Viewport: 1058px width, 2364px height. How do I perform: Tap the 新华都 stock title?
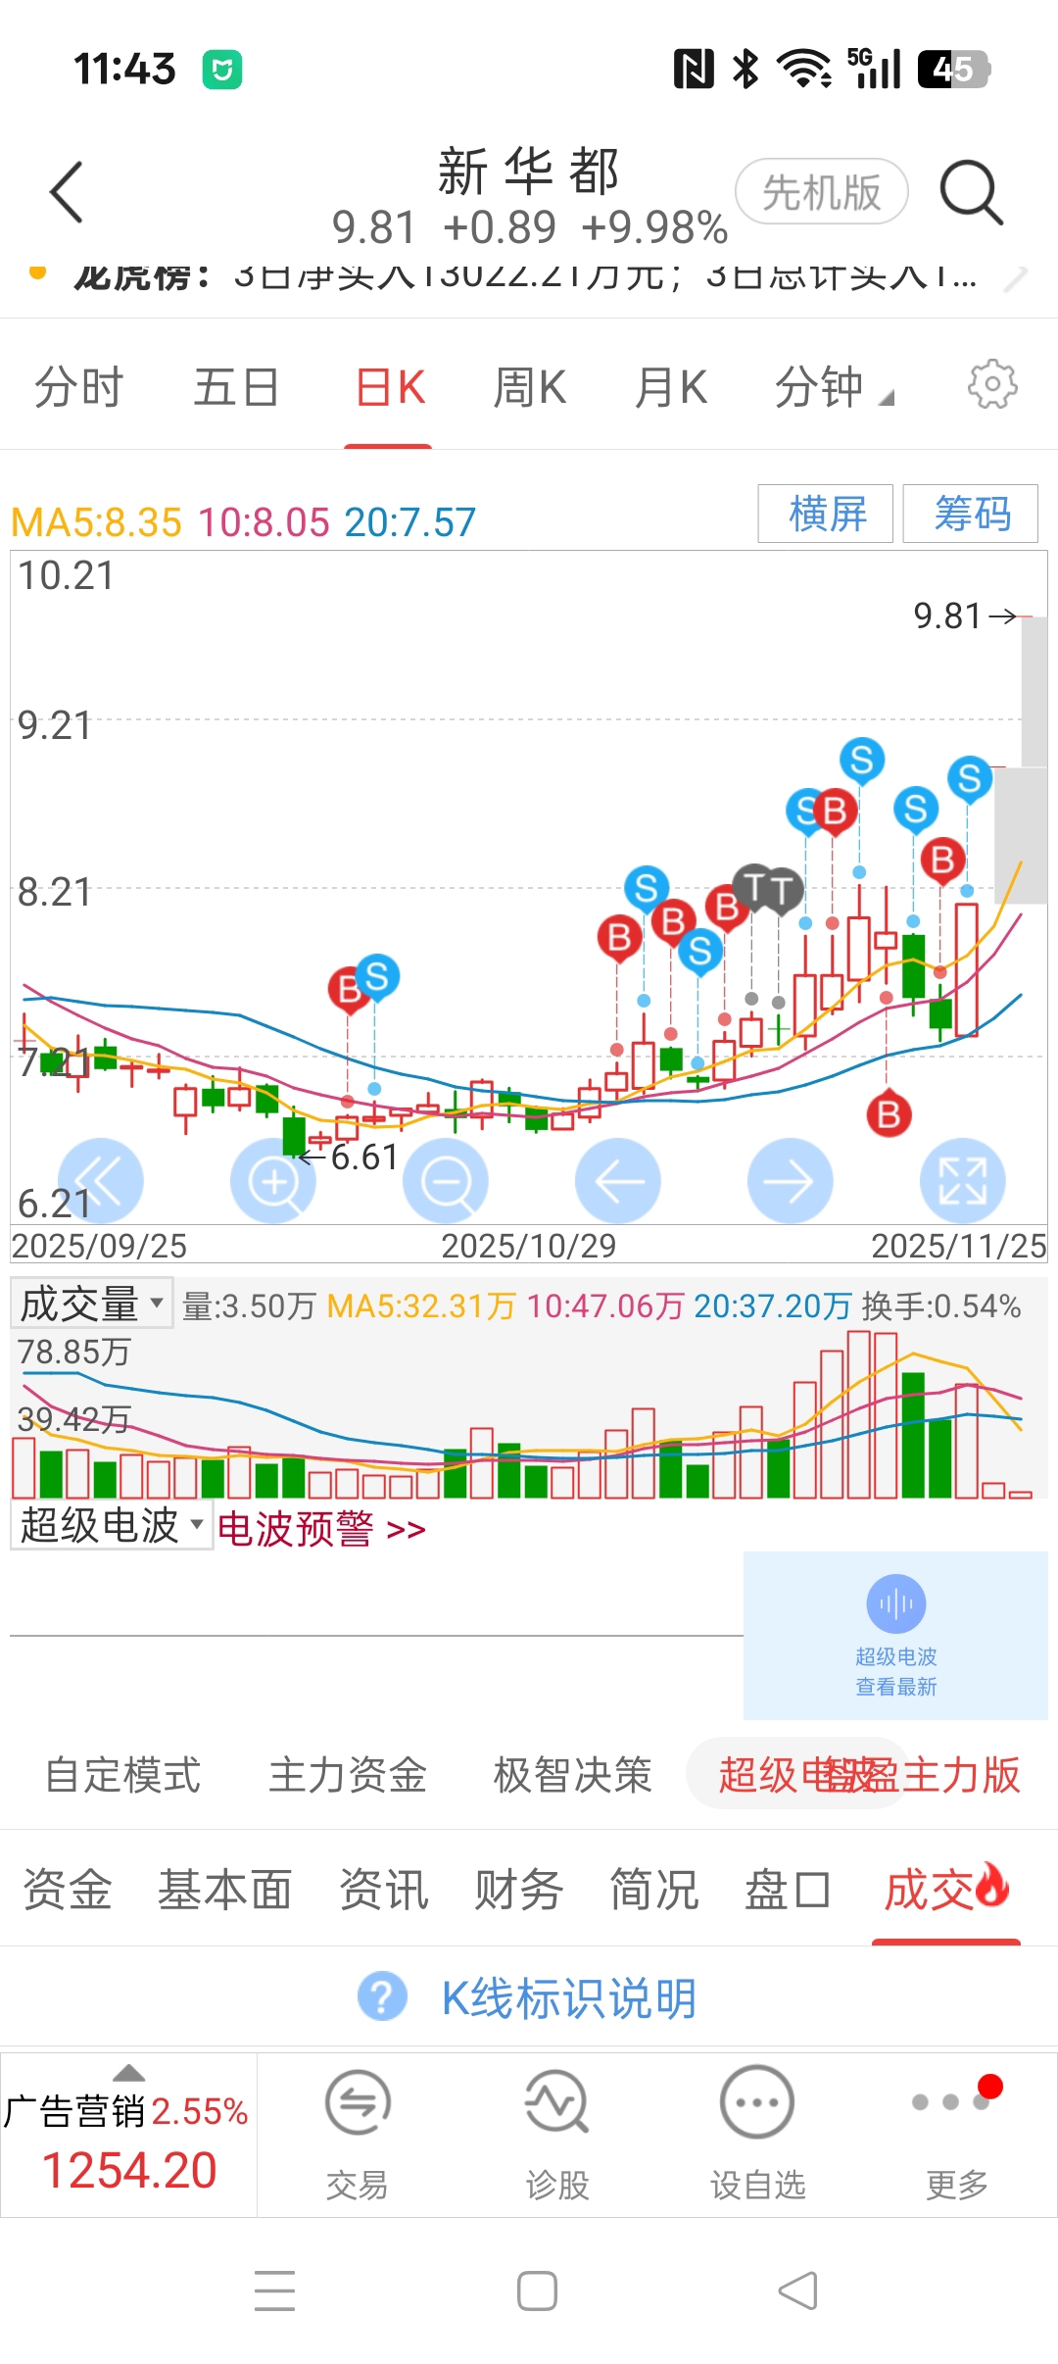528,172
